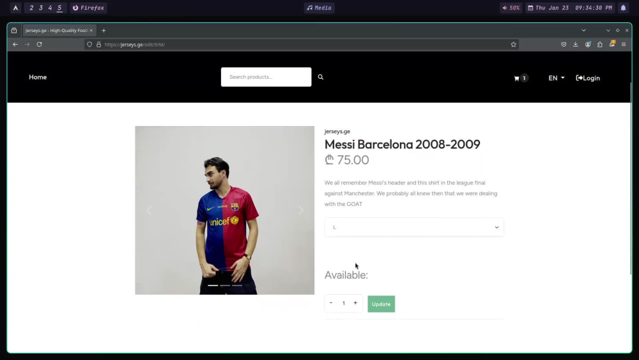Open the size L dropdown
639x360 pixels.
pyautogui.click(x=414, y=227)
